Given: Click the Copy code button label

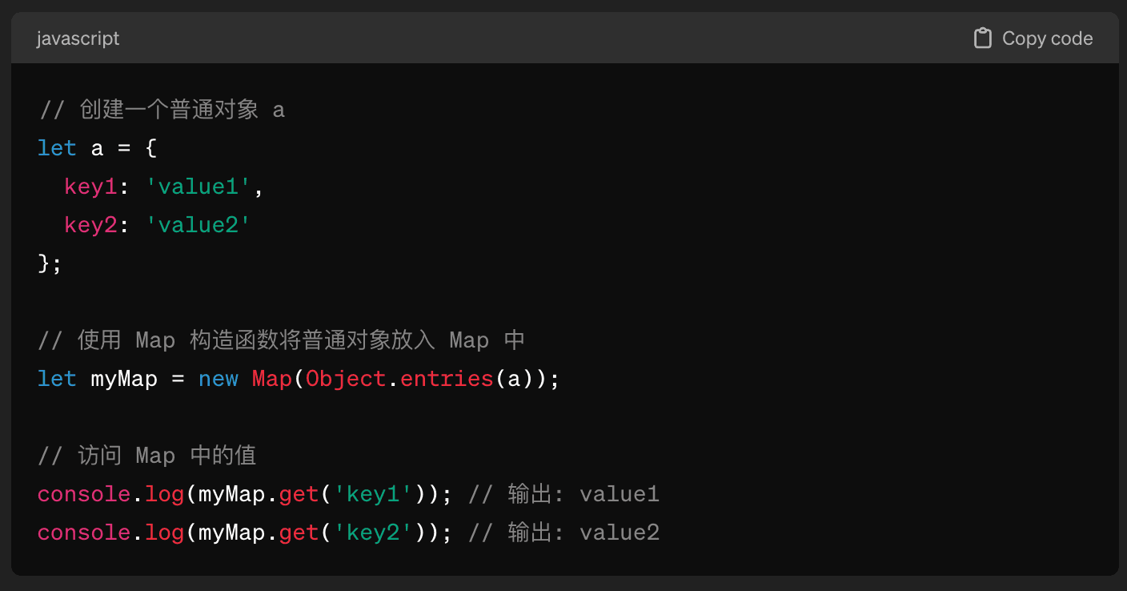Looking at the screenshot, I should [x=1047, y=38].
